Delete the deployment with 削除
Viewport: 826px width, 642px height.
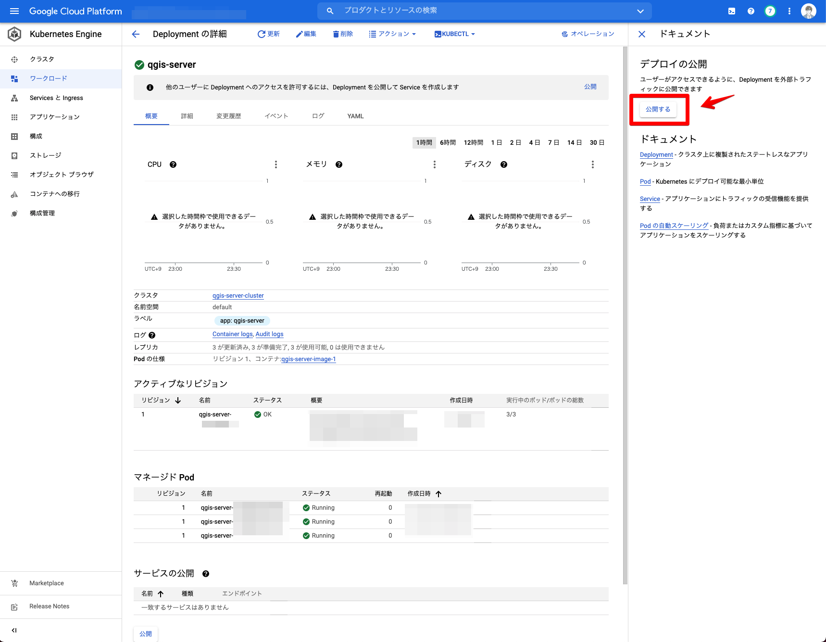[x=343, y=34]
